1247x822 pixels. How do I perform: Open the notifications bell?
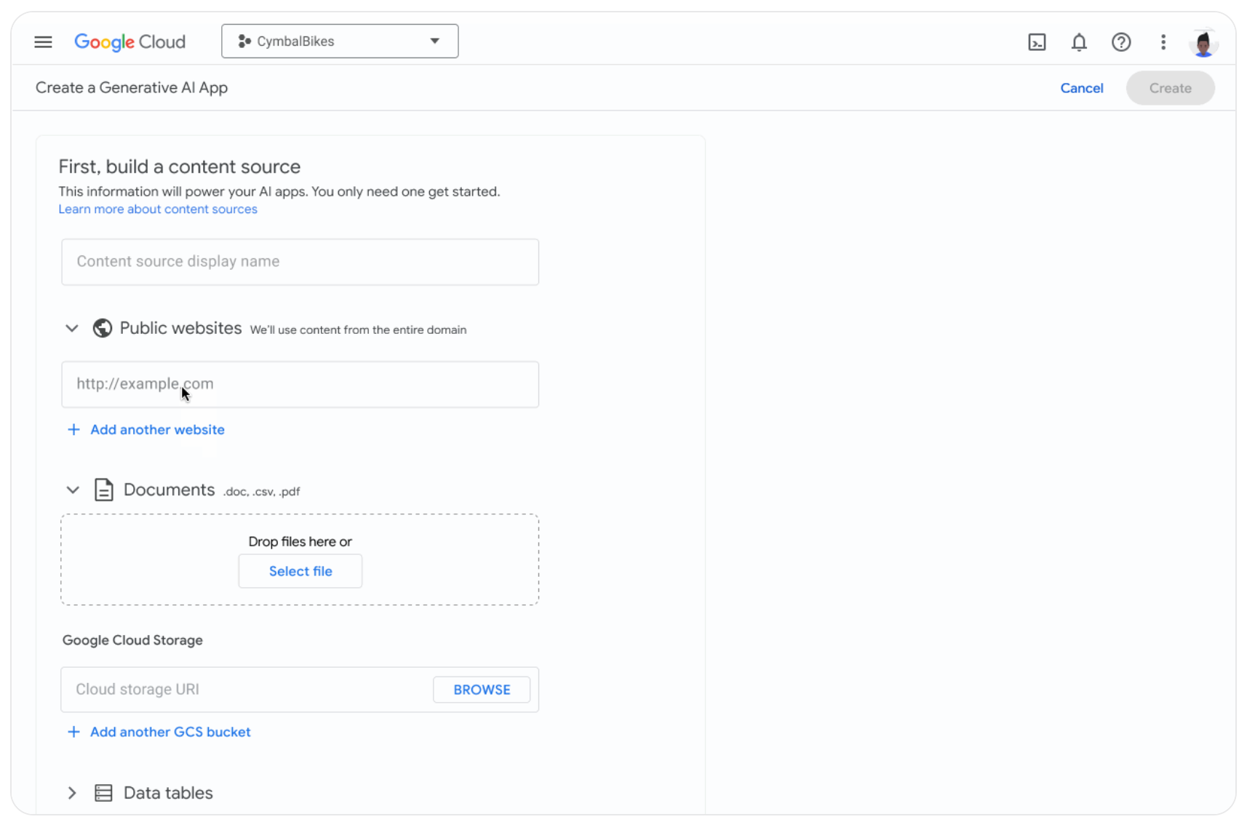(1079, 42)
